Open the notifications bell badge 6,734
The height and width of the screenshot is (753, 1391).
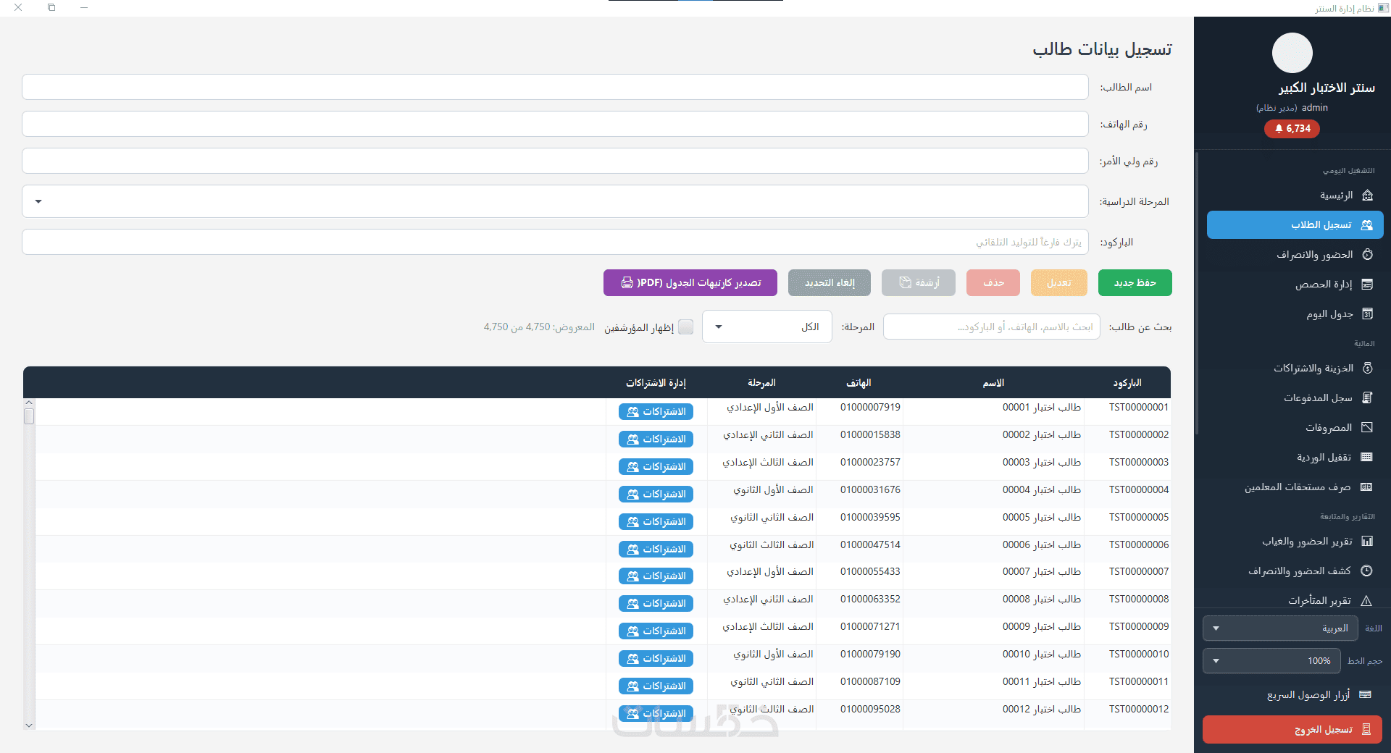[x=1292, y=129]
